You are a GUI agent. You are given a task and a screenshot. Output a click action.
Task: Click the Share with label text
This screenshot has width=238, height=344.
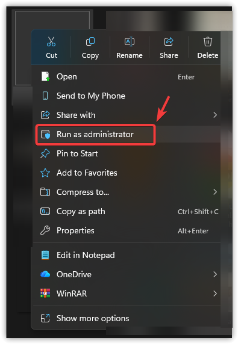coord(76,115)
